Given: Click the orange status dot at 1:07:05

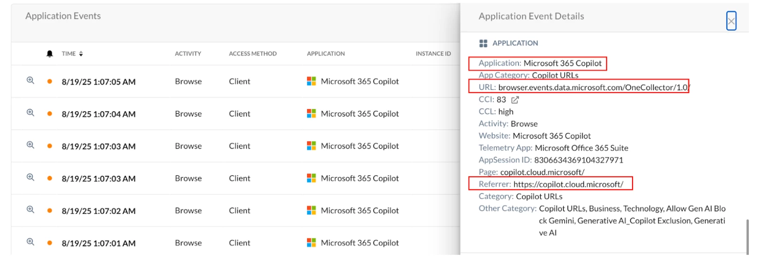Looking at the screenshot, I should pos(49,81).
